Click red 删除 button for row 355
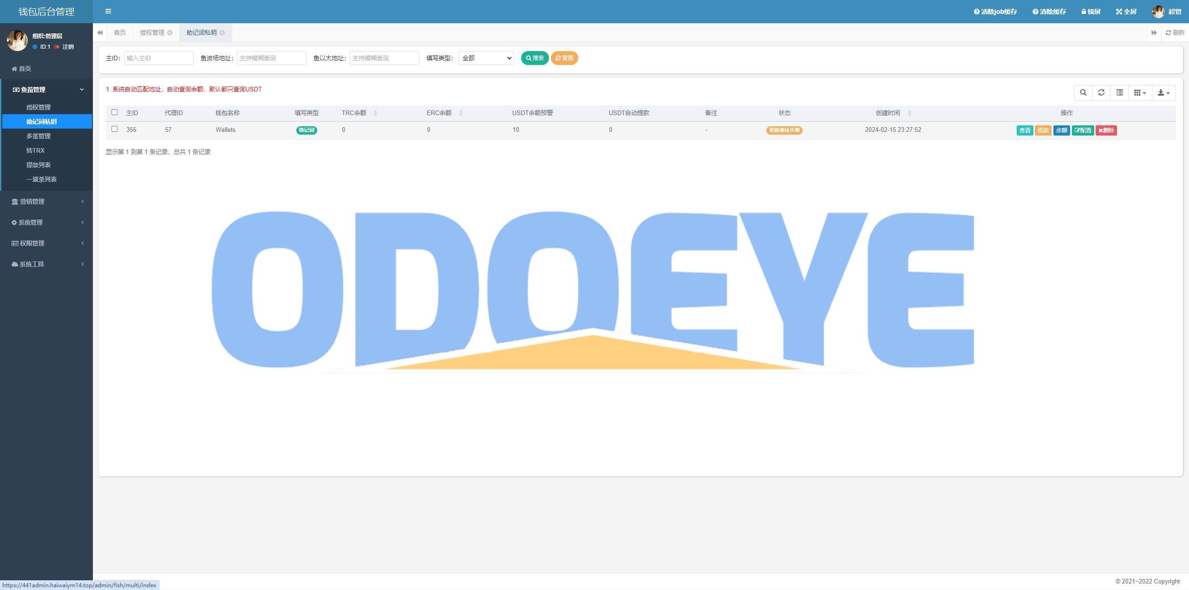This screenshot has height=590, width=1189. point(1106,130)
